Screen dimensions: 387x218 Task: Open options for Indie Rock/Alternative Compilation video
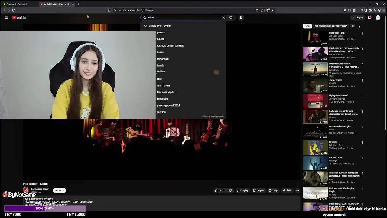362,64
